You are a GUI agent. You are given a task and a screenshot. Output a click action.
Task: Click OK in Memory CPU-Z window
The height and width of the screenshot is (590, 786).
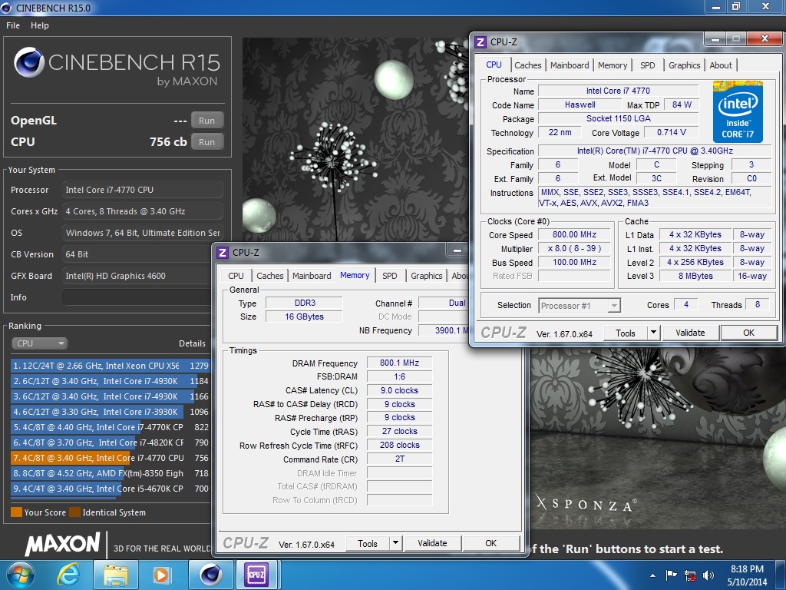coord(490,543)
